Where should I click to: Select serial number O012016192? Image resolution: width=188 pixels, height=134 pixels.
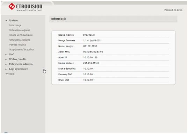click(x=90, y=46)
